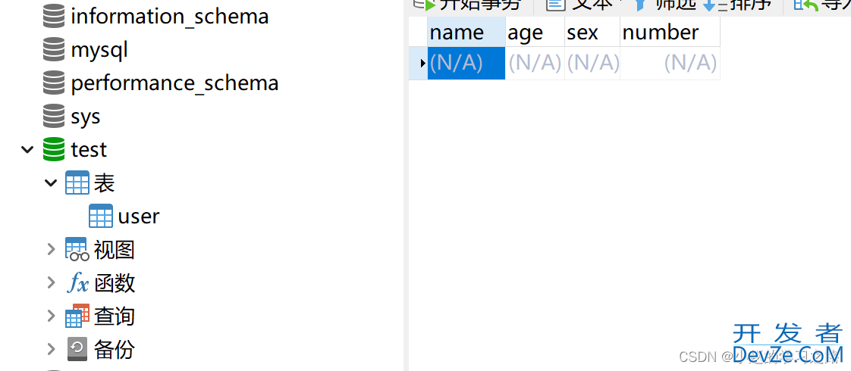Collapse the test database node

[x=27, y=149]
